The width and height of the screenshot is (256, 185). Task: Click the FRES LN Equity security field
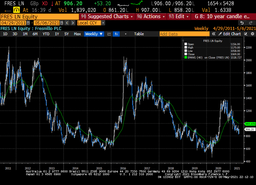(39, 17)
